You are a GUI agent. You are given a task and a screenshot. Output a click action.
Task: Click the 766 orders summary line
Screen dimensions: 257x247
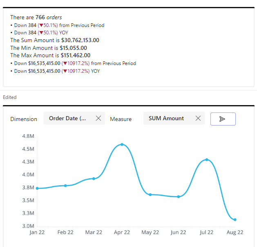[x=36, y=18]
